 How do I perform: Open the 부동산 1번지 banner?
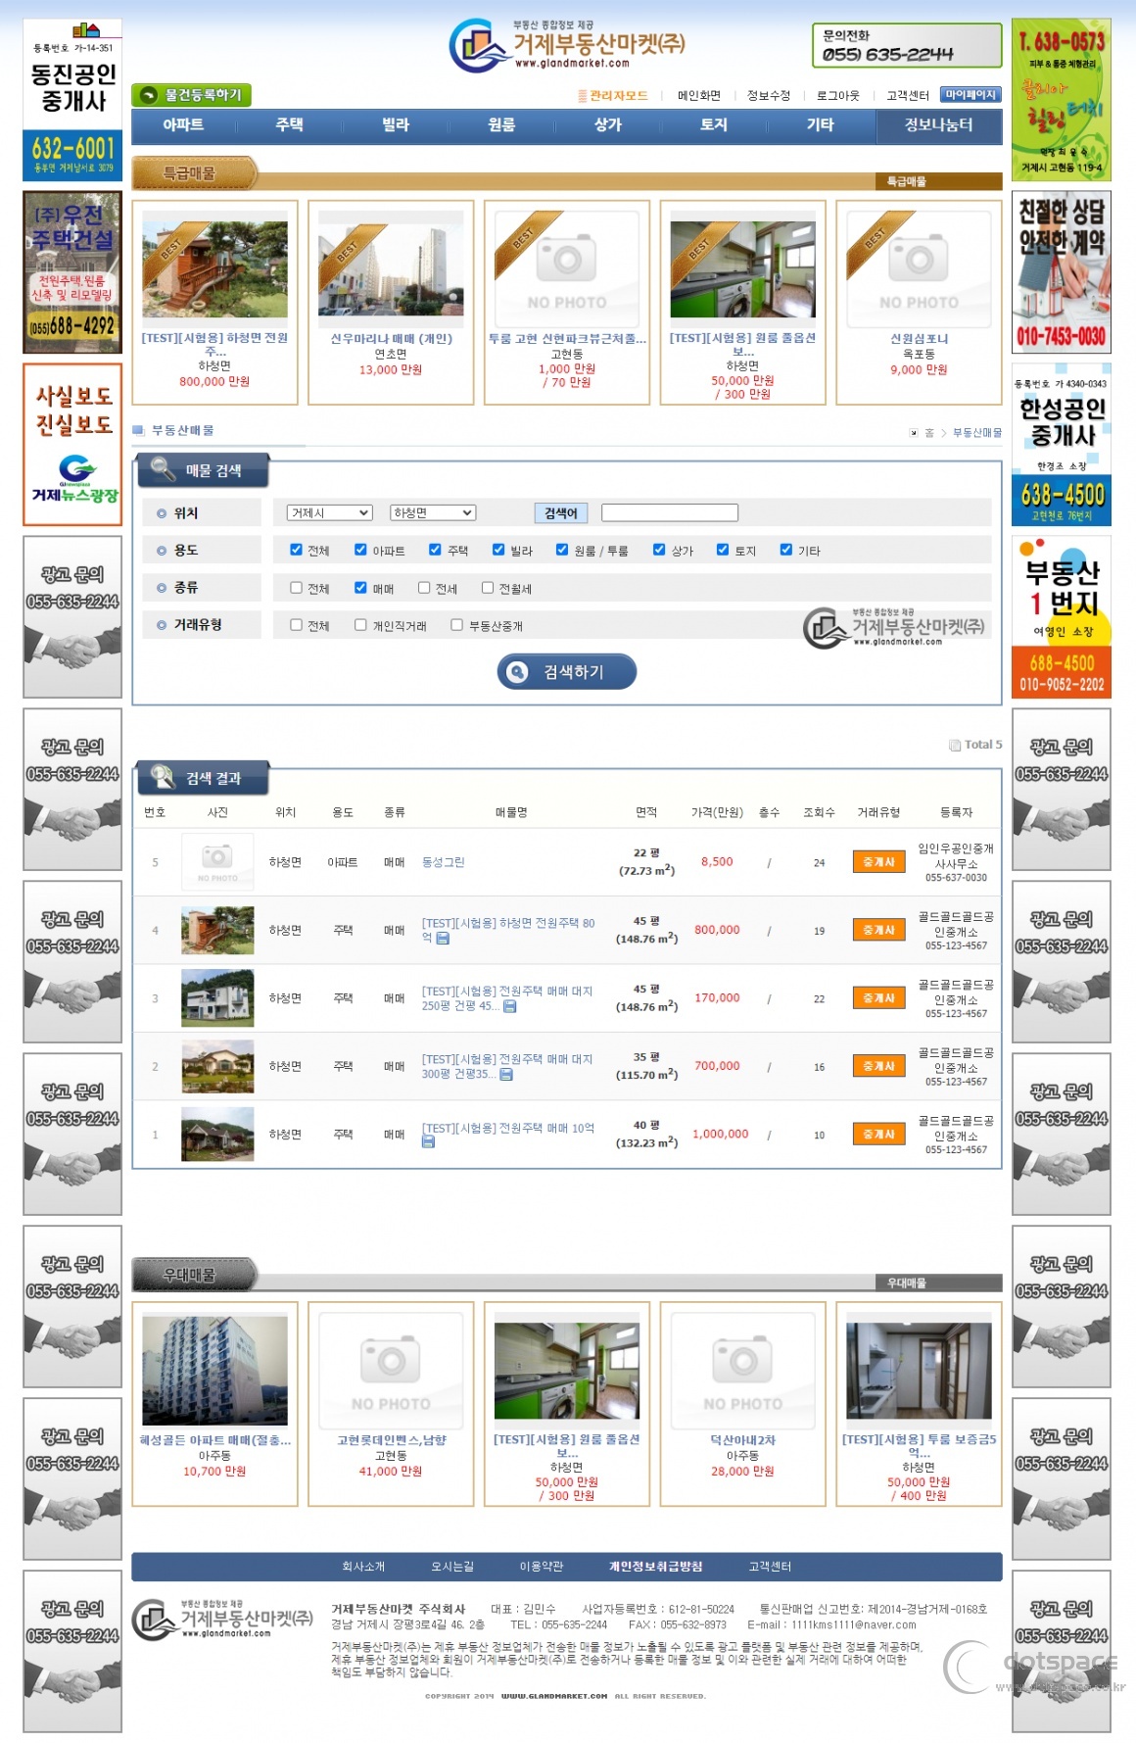tap(1062, 617)
